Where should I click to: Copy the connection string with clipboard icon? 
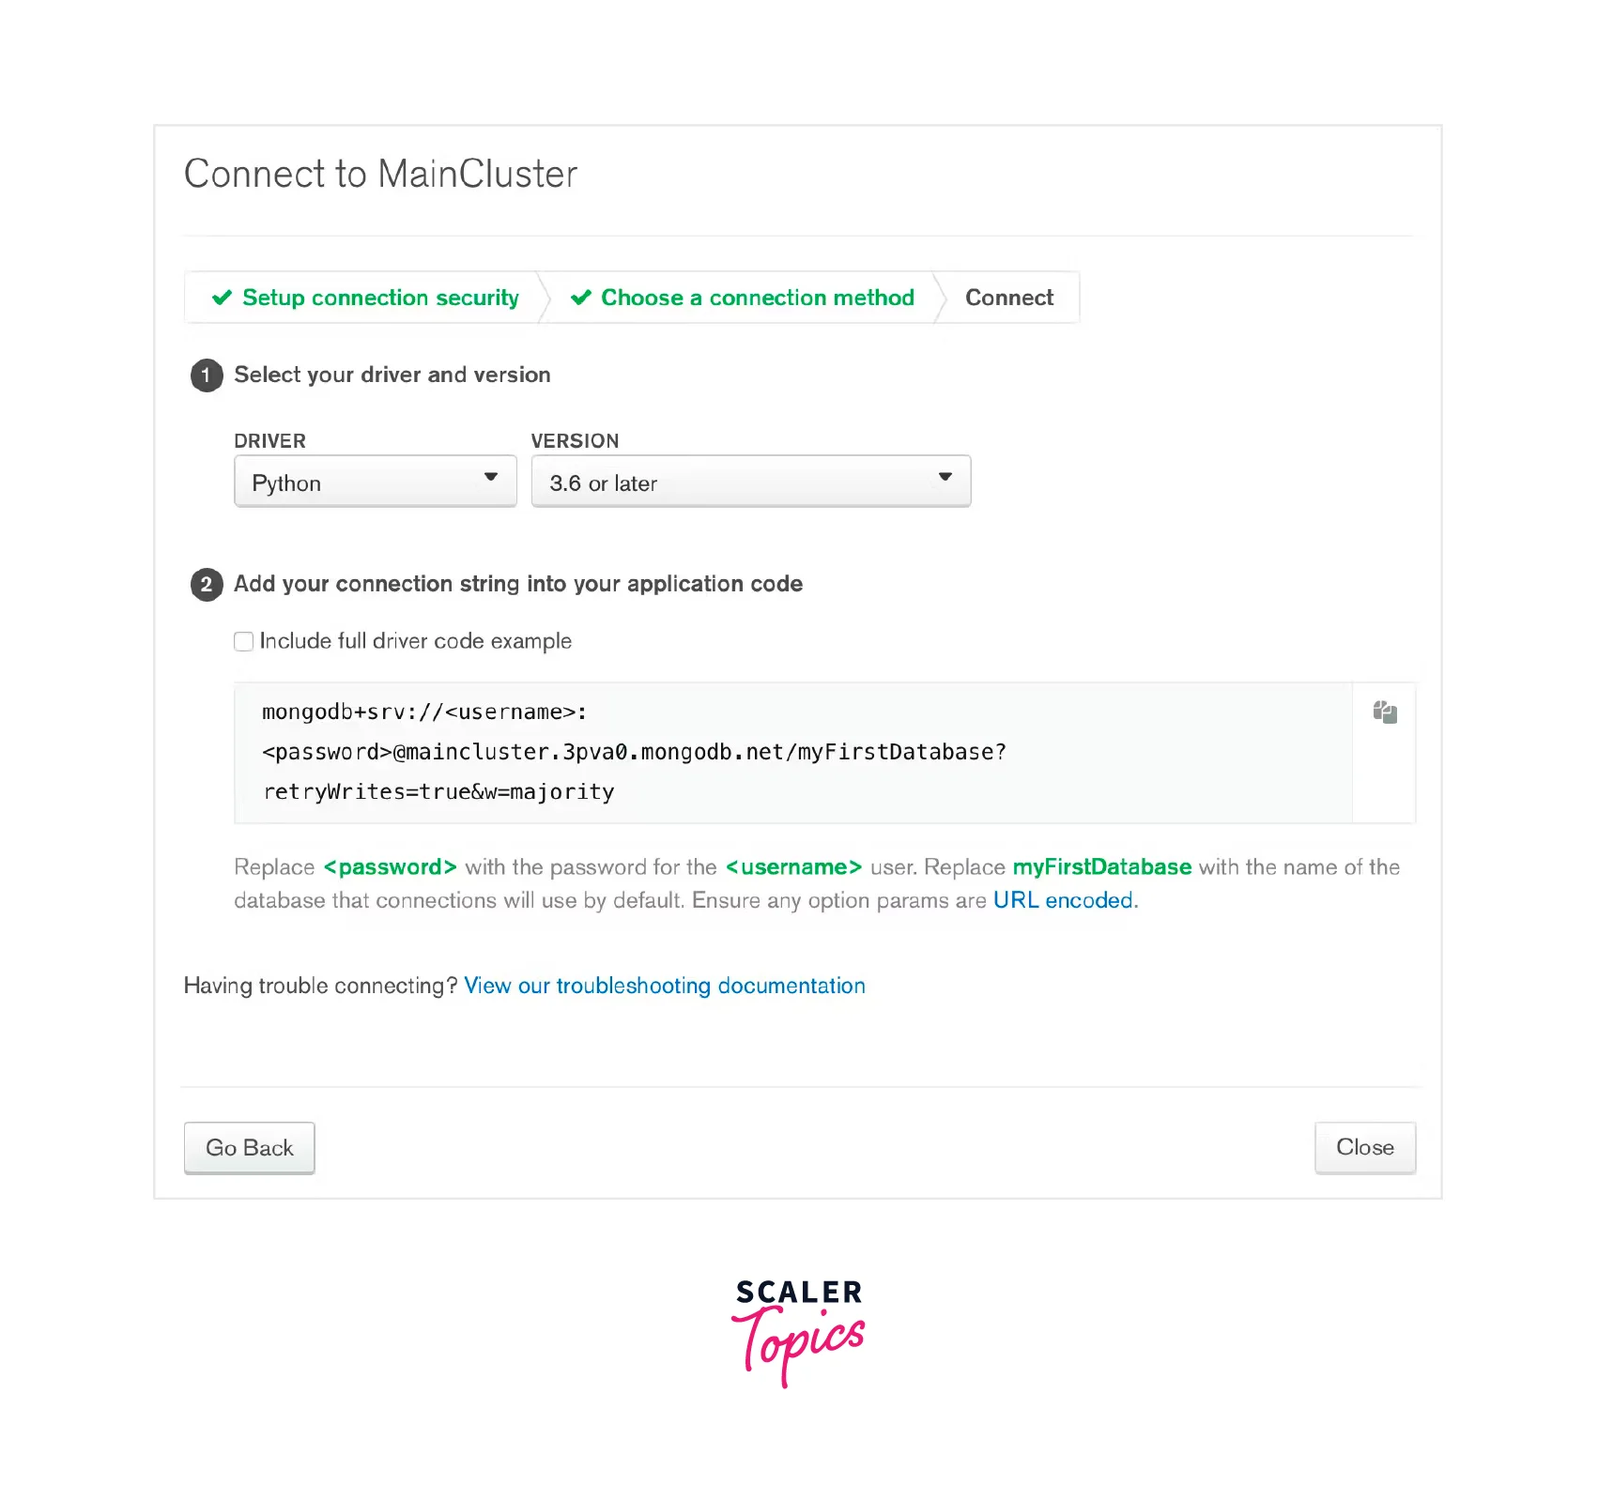[1384, 712]
